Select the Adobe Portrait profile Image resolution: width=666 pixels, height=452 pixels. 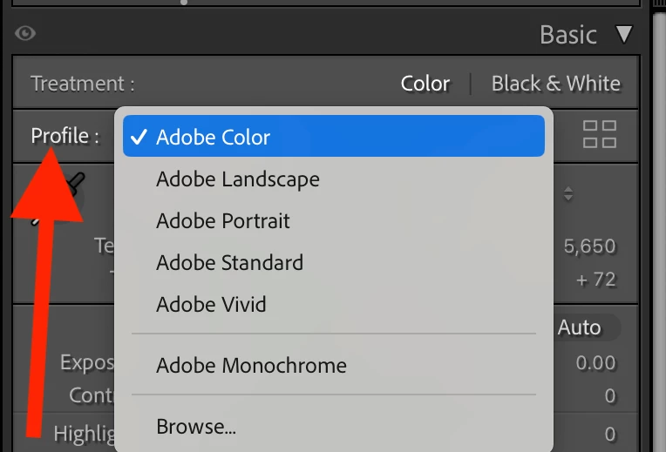(223, 221)
